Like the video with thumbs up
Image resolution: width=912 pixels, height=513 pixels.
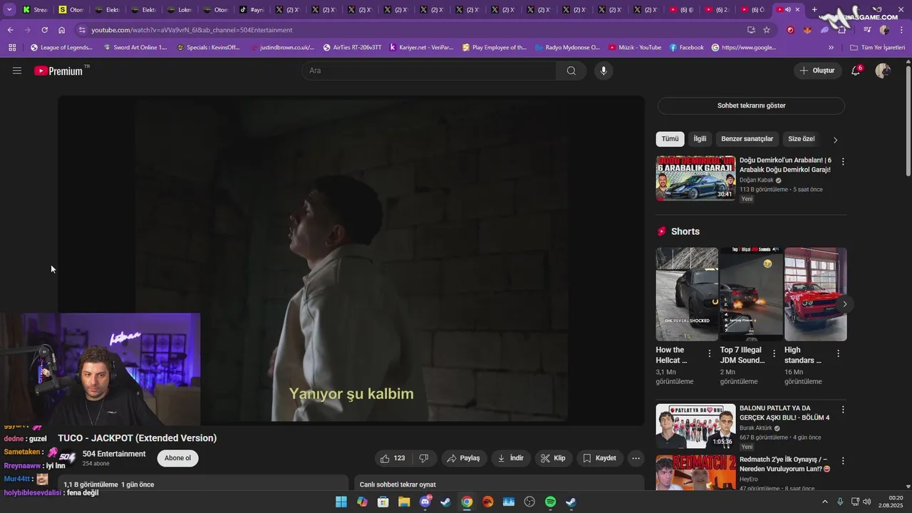(393, 458)
